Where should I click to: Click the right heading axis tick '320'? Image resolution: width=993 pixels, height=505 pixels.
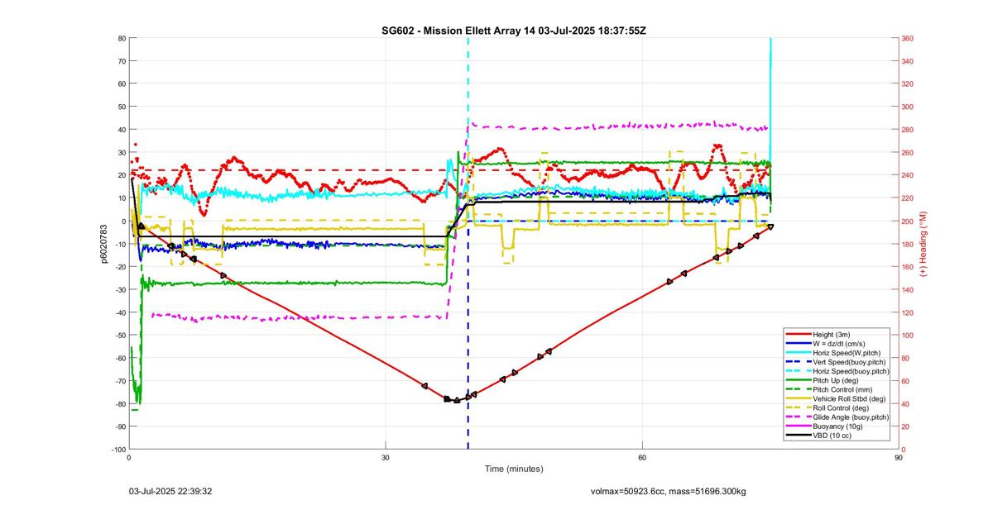click(909, 83)
